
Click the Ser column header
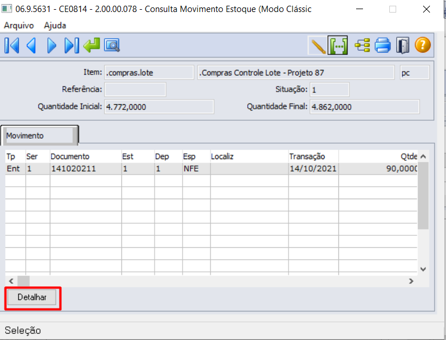[x=38, y=156]
